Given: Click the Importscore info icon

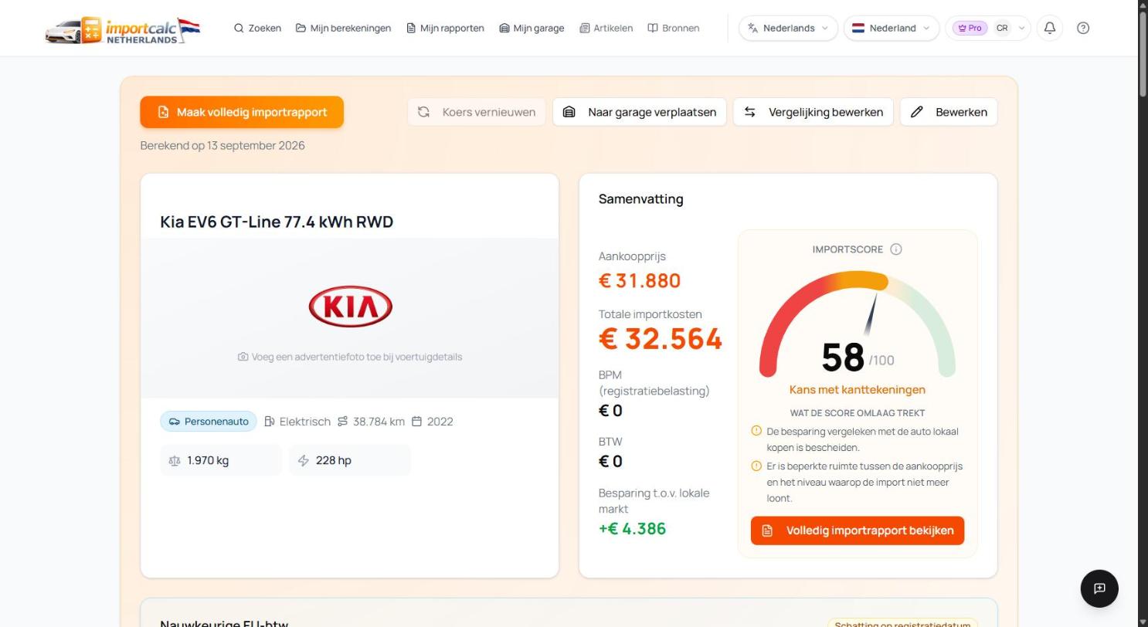Looking at the screenshot, I should [x=896, y=249].
